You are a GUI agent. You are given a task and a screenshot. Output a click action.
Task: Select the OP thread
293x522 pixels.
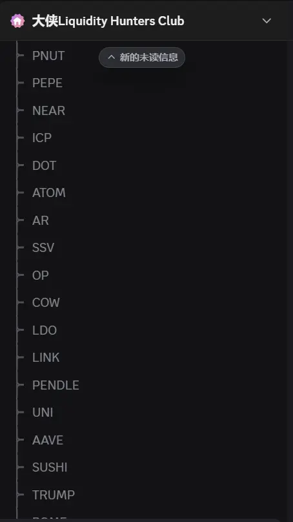click(41, 275)
